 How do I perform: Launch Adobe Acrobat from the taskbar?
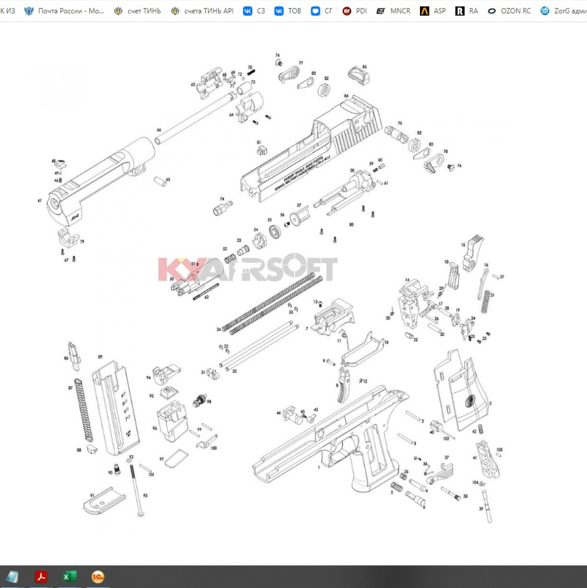[41, 576]
